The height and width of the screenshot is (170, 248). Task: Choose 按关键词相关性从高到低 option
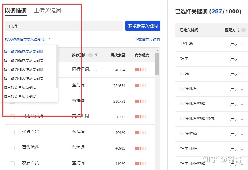[24, 69]
